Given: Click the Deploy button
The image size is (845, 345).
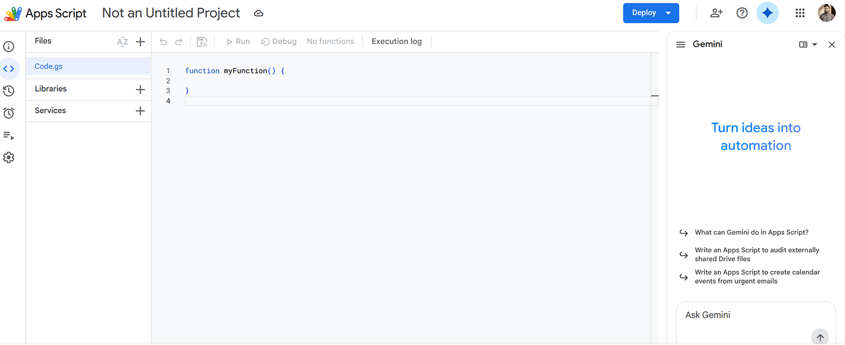Looking at the screenshot, I should (644, 13).
